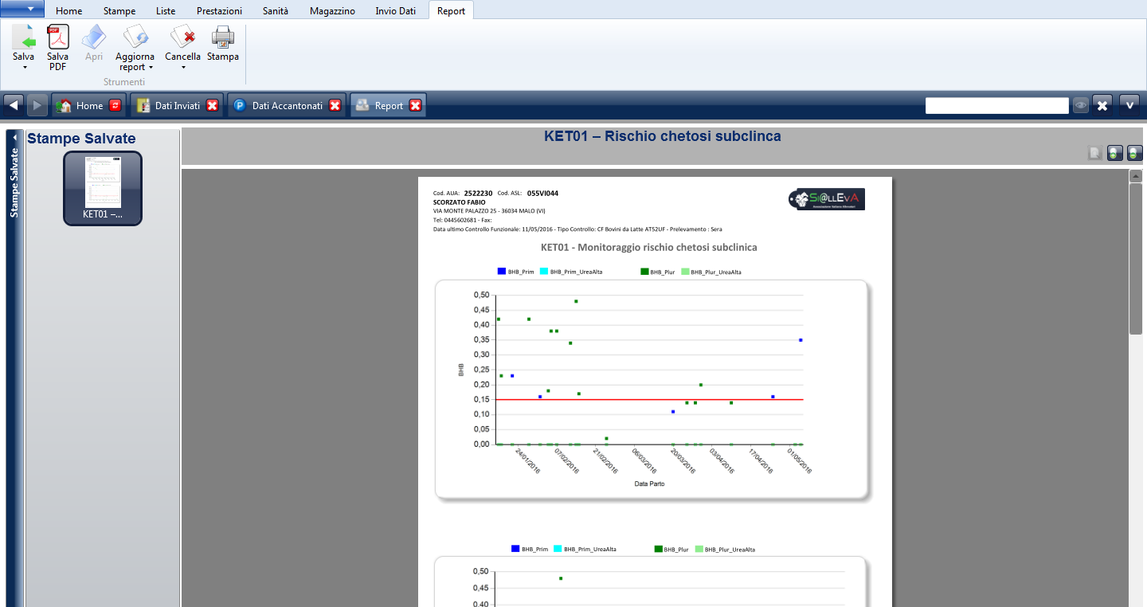
Task: Select the Report ribbon tab
Action: pyautogui.click(x=451, y=11)
